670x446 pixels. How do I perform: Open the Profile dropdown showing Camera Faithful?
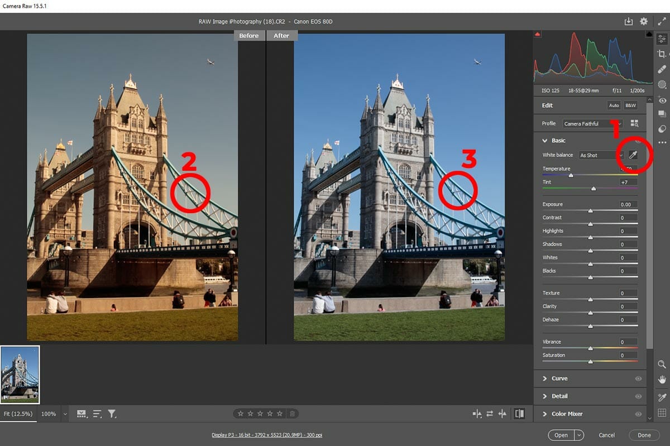pyautogui.click(x=592, y=123)
